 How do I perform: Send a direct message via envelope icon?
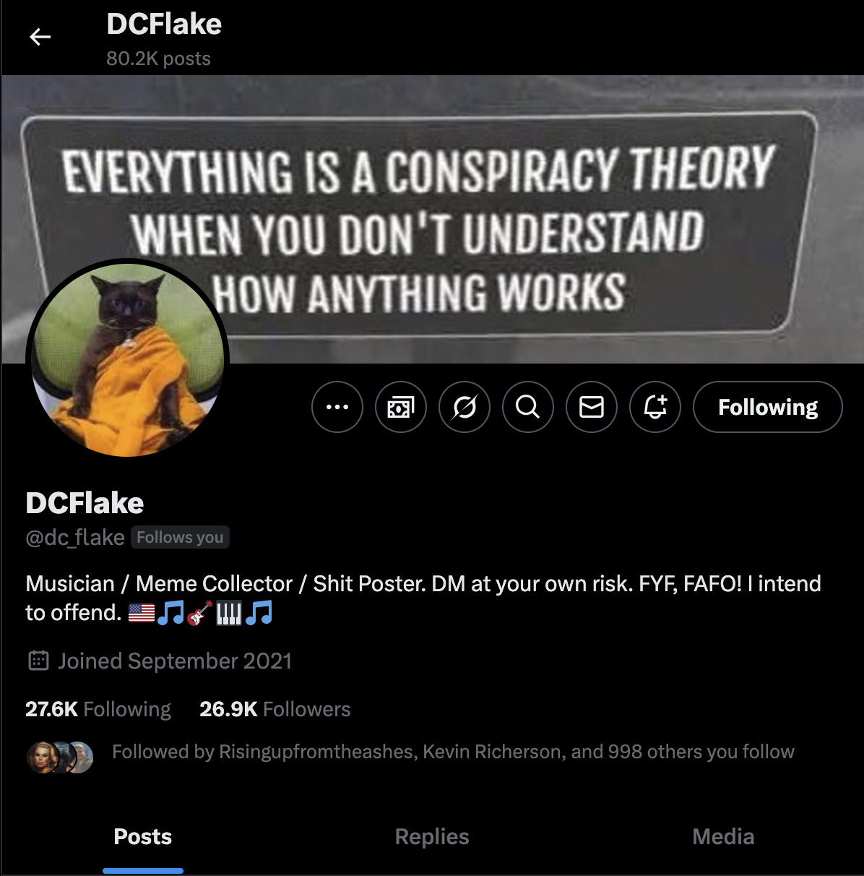pos(592,407)
